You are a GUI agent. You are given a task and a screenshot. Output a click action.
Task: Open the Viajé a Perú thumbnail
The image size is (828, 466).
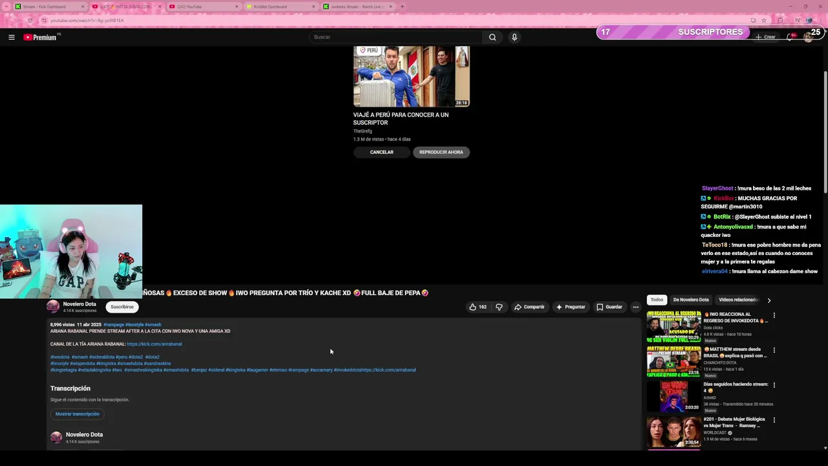pyautogui.click(x=411, y=76)
